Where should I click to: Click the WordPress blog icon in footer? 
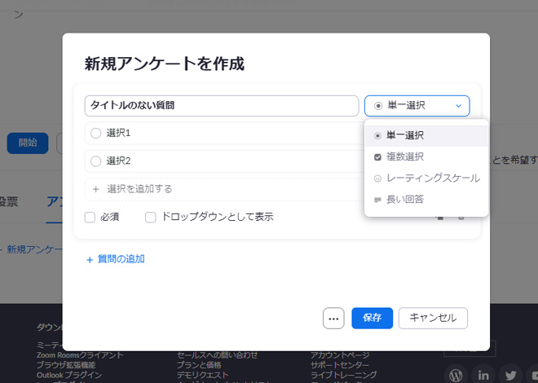(x=456, y=375)
